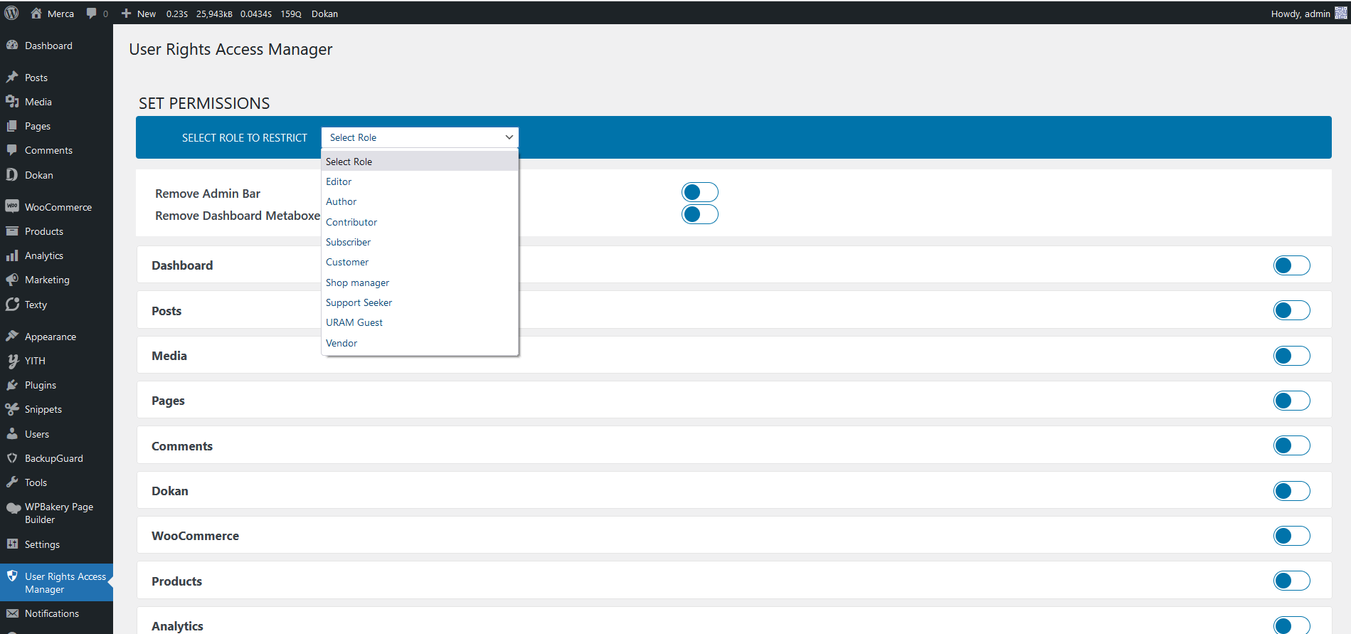Click the Products icon in sidebar
The width and height of the screenshot is (1351, 634).
tap(12, 231)
